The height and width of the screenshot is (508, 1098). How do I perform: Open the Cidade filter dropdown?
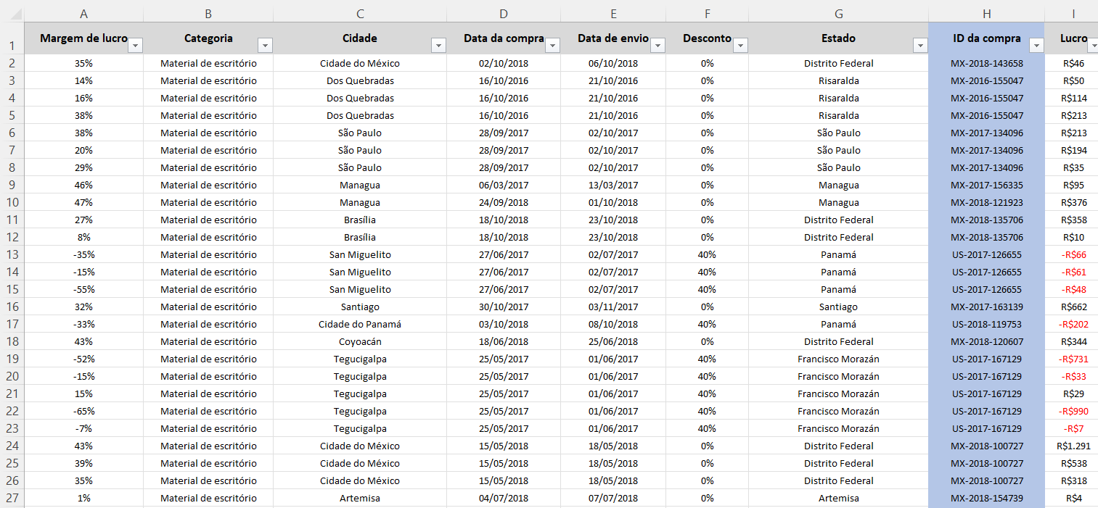tap(438, 46)
